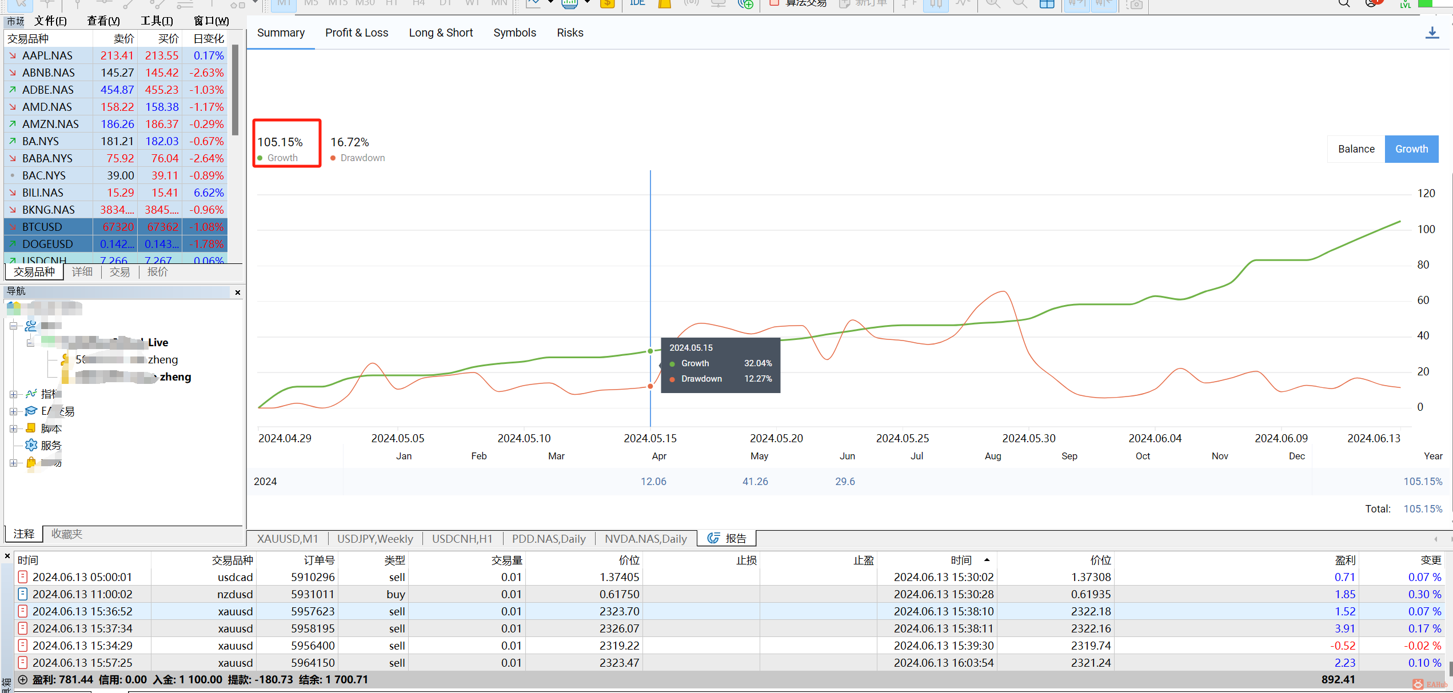Open the IDE editor icon
1453x693 pixels.
[x=637, y=3]
